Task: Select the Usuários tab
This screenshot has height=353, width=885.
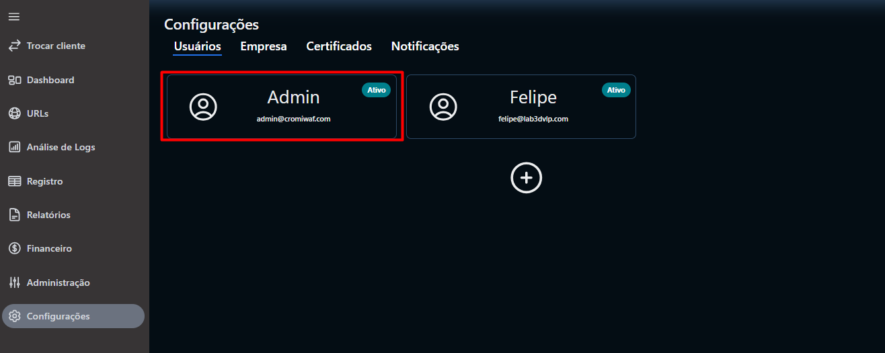Action: (x=198, y=46)
